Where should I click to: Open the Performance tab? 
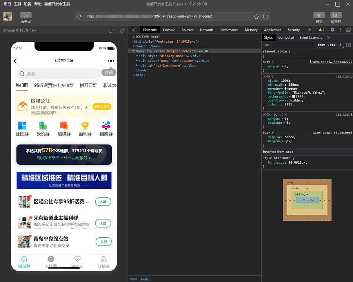[229, 30]
